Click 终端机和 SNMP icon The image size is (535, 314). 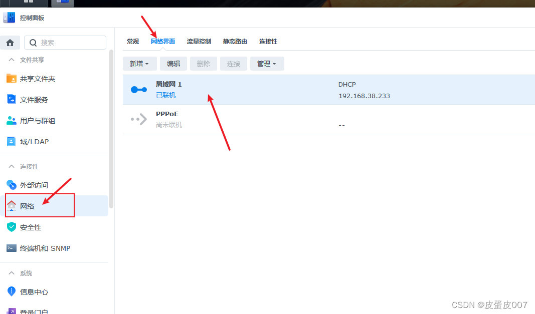pyautogui.click(x=12, y=248)
